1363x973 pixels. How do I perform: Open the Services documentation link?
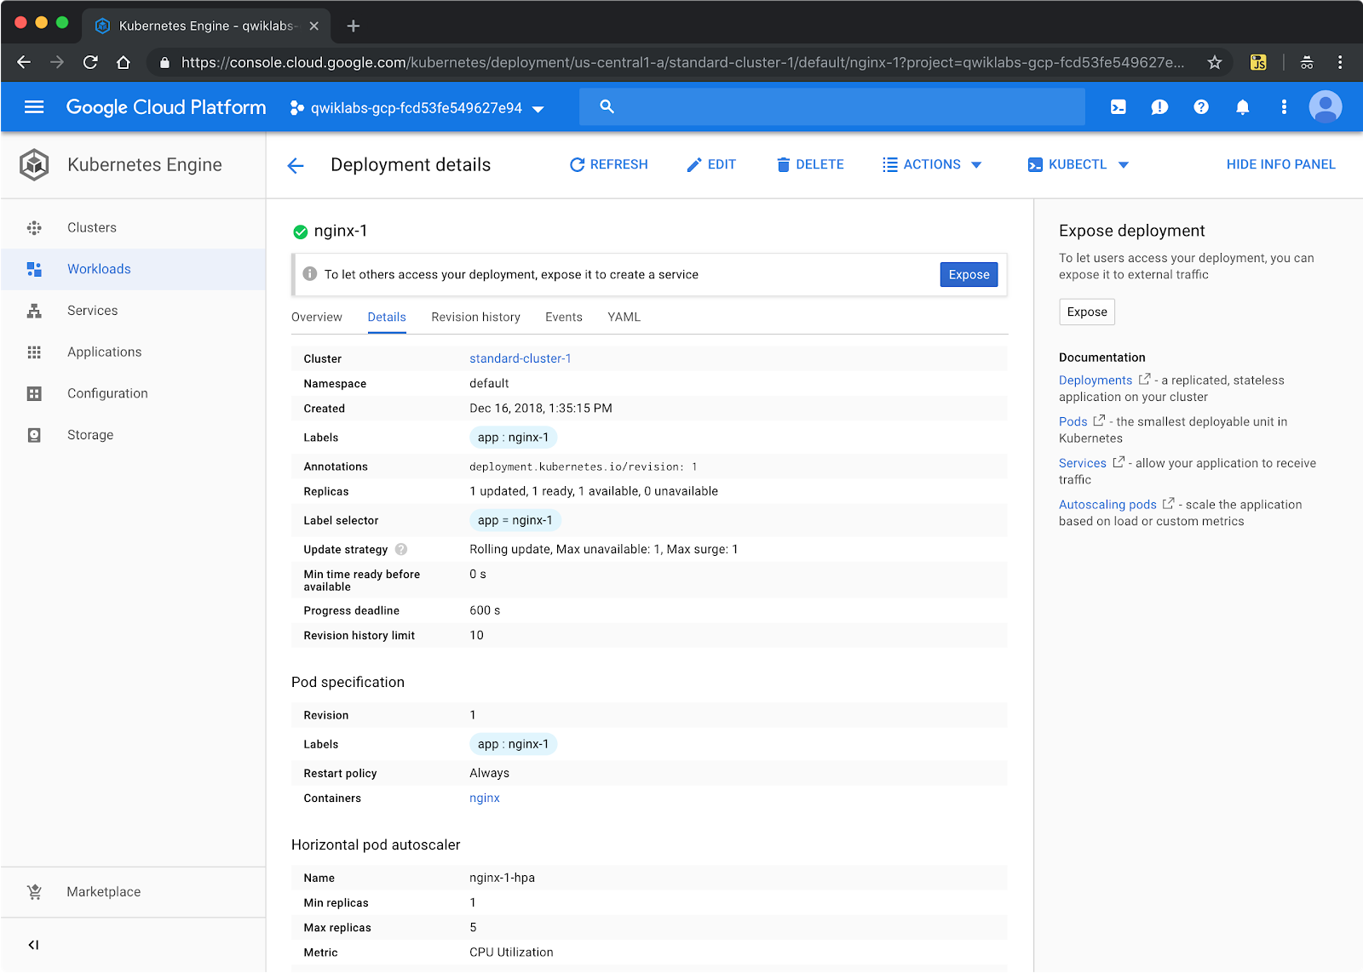pos(1083,464)
